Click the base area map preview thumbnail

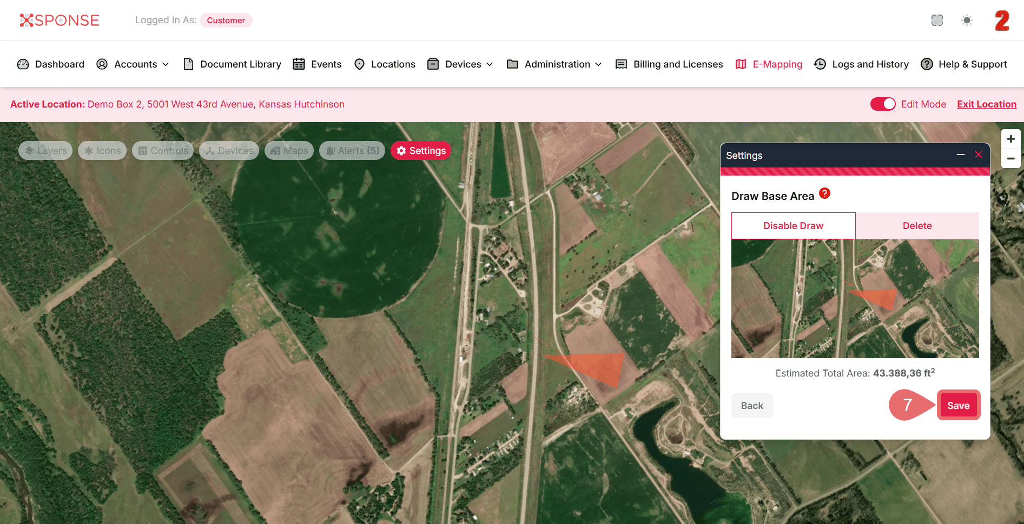[x=855, y=299]
